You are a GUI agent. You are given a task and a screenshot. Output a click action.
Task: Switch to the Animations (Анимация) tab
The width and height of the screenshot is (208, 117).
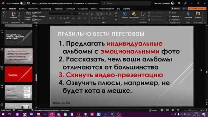[71, 9]
